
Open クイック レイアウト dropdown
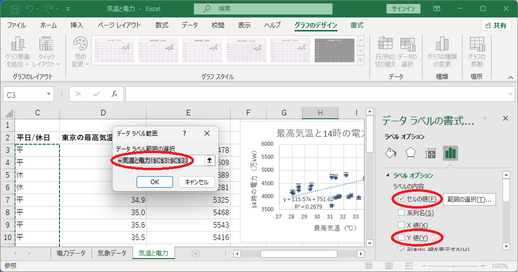(x=46, y=52)
